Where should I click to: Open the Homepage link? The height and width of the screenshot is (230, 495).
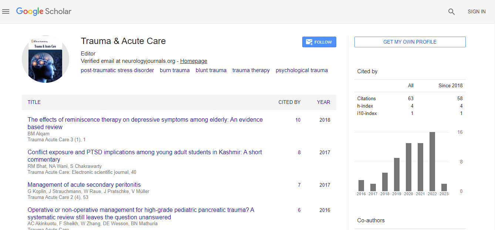[193, 61]
